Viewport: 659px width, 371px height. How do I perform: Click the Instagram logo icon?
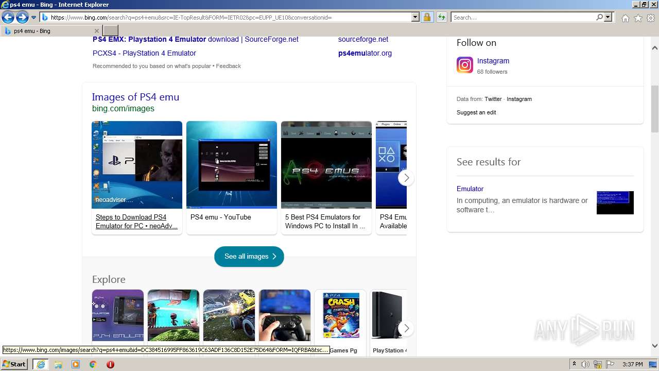click(x=465, y=65)
